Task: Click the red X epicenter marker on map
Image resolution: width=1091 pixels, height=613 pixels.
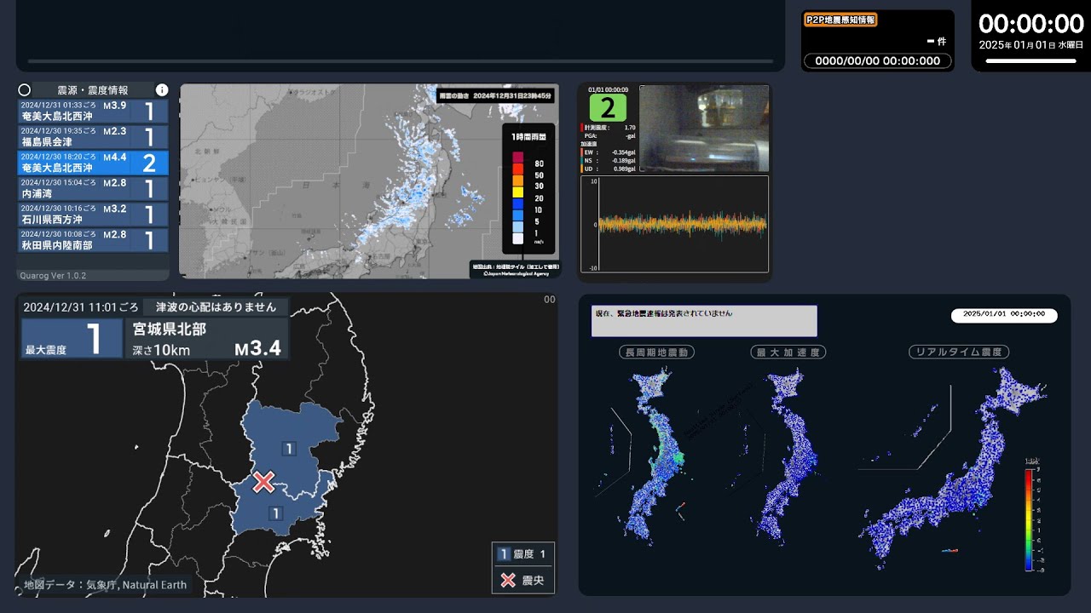Action: coord(264,482)
